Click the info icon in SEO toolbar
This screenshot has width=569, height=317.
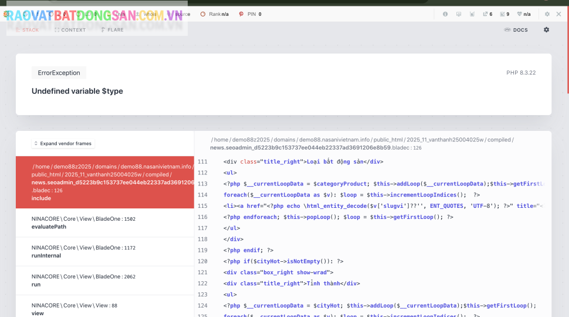[x=445, y=14]
